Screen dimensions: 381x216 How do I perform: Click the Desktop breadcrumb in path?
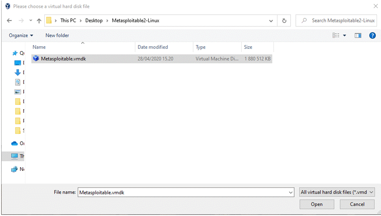coord(94,21)
